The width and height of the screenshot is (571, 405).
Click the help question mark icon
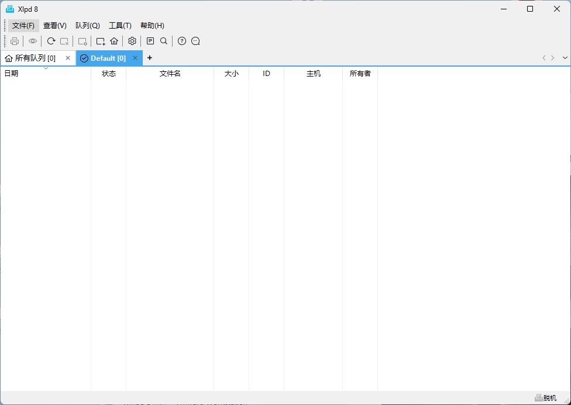pos(181,41)
